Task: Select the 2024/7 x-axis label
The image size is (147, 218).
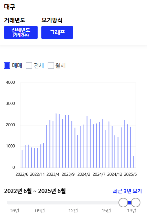Action: (x=99, y=174)
